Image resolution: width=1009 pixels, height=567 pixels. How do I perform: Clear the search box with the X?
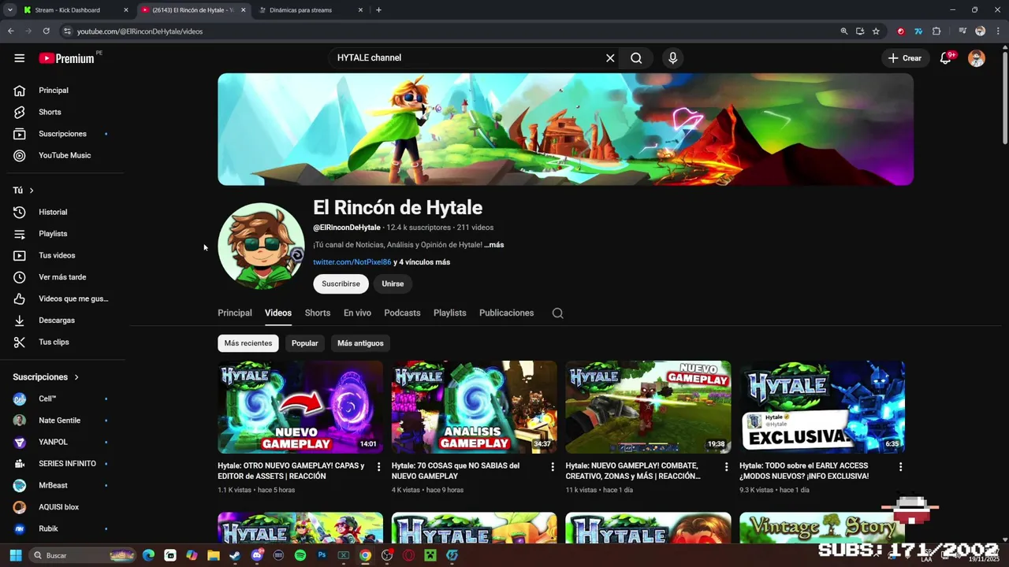click(x=610, y=57)
